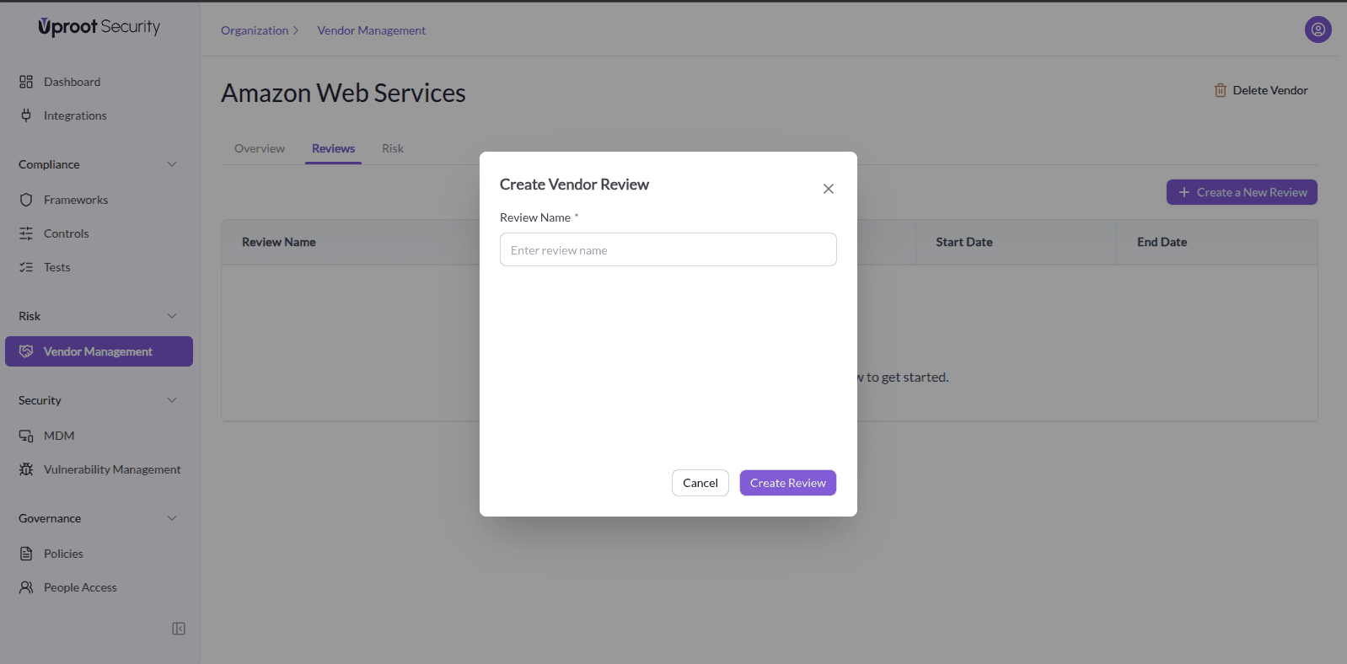Click the Frameworks shield icon
Viewport: 1347px width, 664px height.
pyautogui.click(x=26, y=200)
